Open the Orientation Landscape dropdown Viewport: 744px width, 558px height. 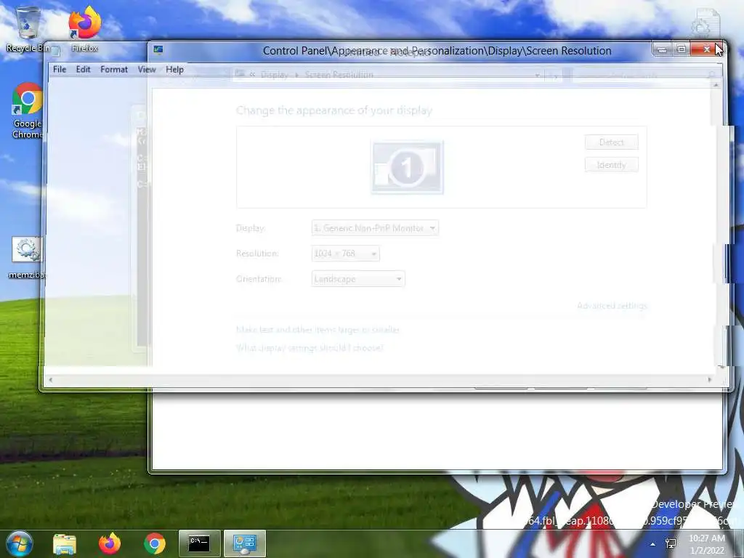[x=358, y=279]
